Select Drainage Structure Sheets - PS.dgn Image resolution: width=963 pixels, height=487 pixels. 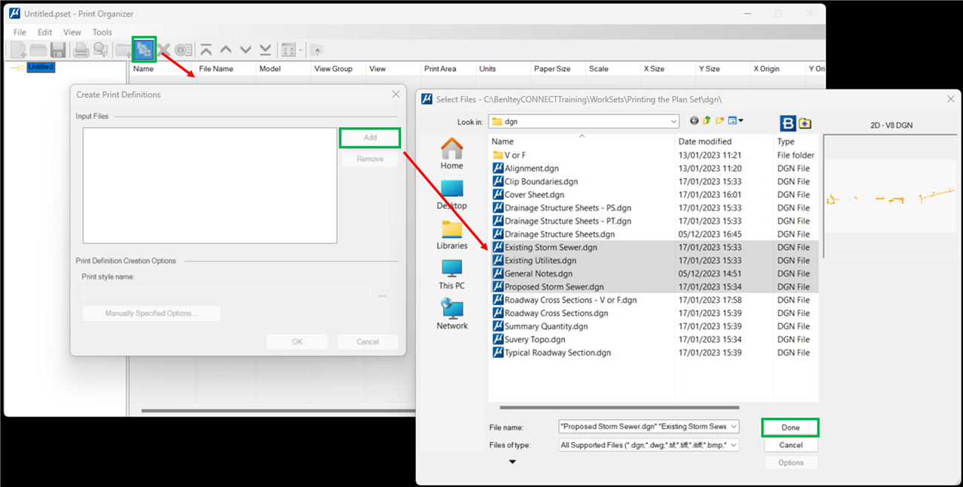[x=568, y=207]
